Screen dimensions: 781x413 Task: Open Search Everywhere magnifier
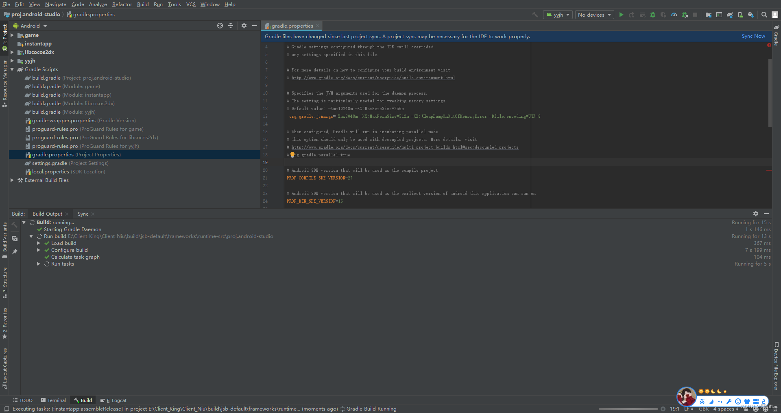pos(764,15)
